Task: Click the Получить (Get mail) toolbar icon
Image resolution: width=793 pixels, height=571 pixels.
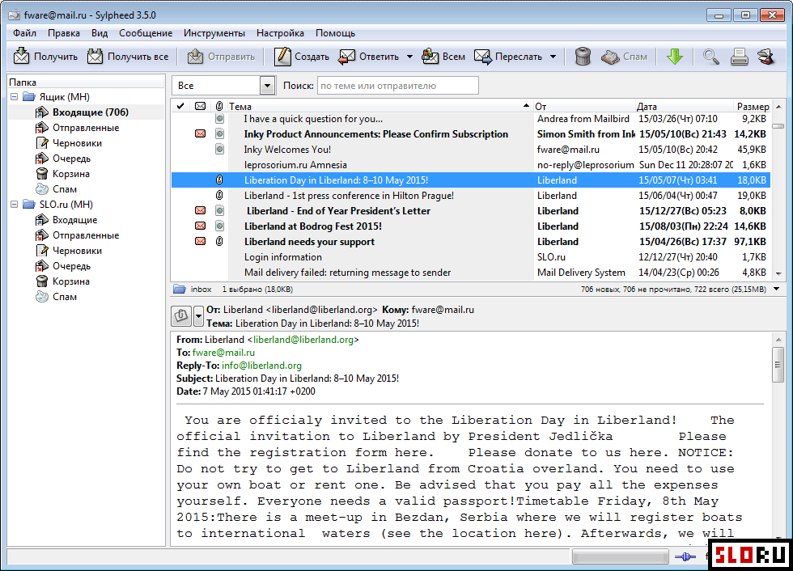Action: pyautogui.click(x=21, y=56)
